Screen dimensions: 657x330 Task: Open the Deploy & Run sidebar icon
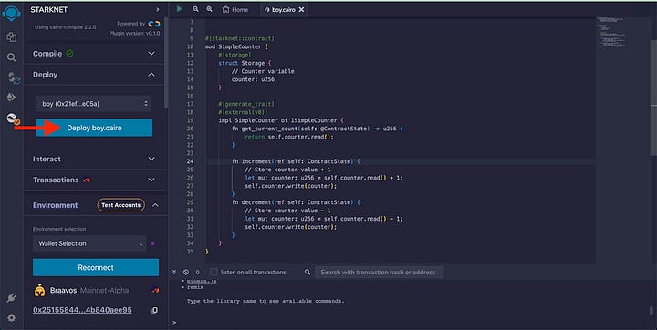[11, 98]
